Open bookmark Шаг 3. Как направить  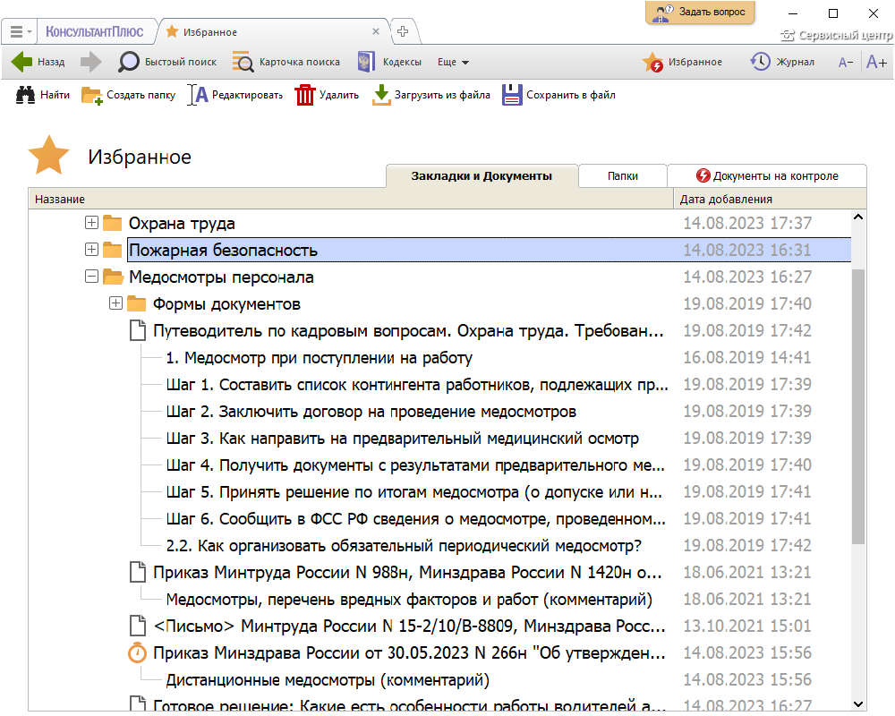(403, 439)
